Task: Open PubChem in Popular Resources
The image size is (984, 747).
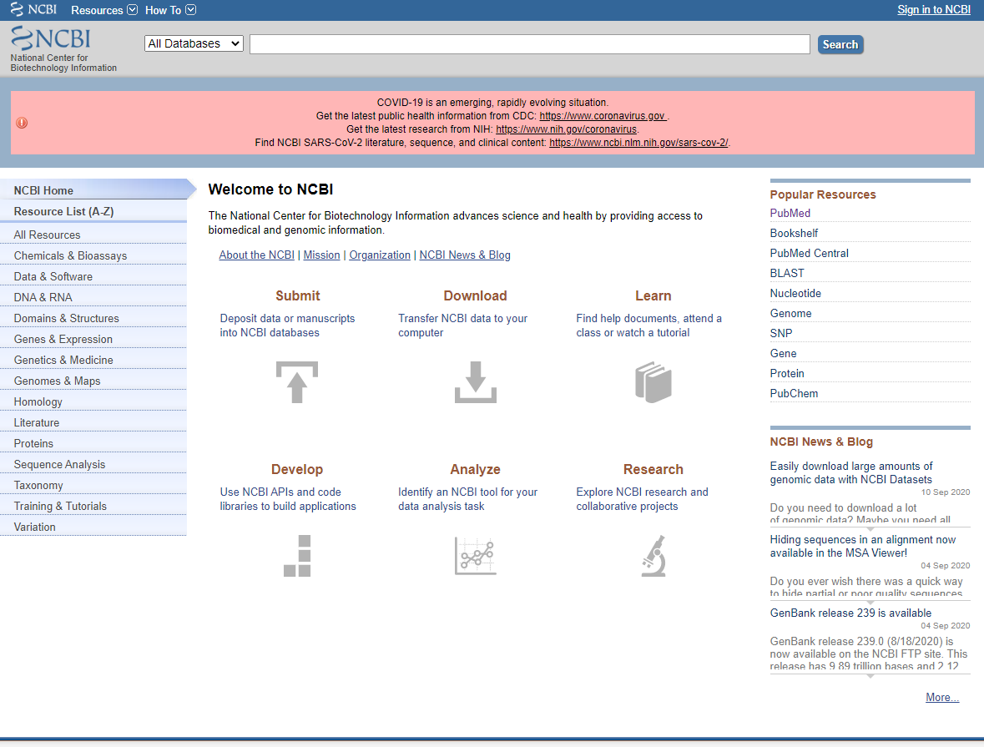Action: pos(794,394)
